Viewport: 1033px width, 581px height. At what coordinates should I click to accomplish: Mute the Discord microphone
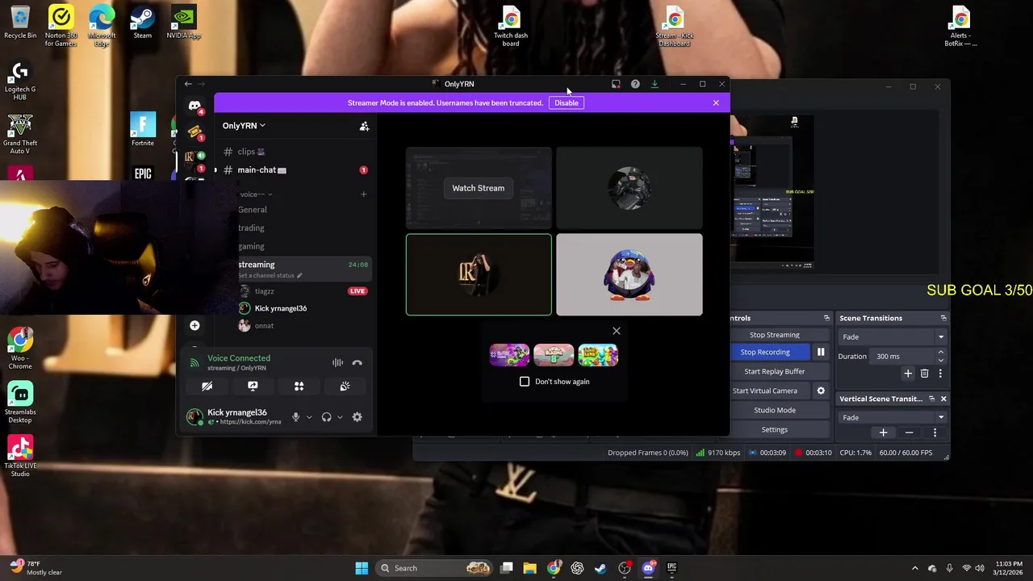[295, 417]
